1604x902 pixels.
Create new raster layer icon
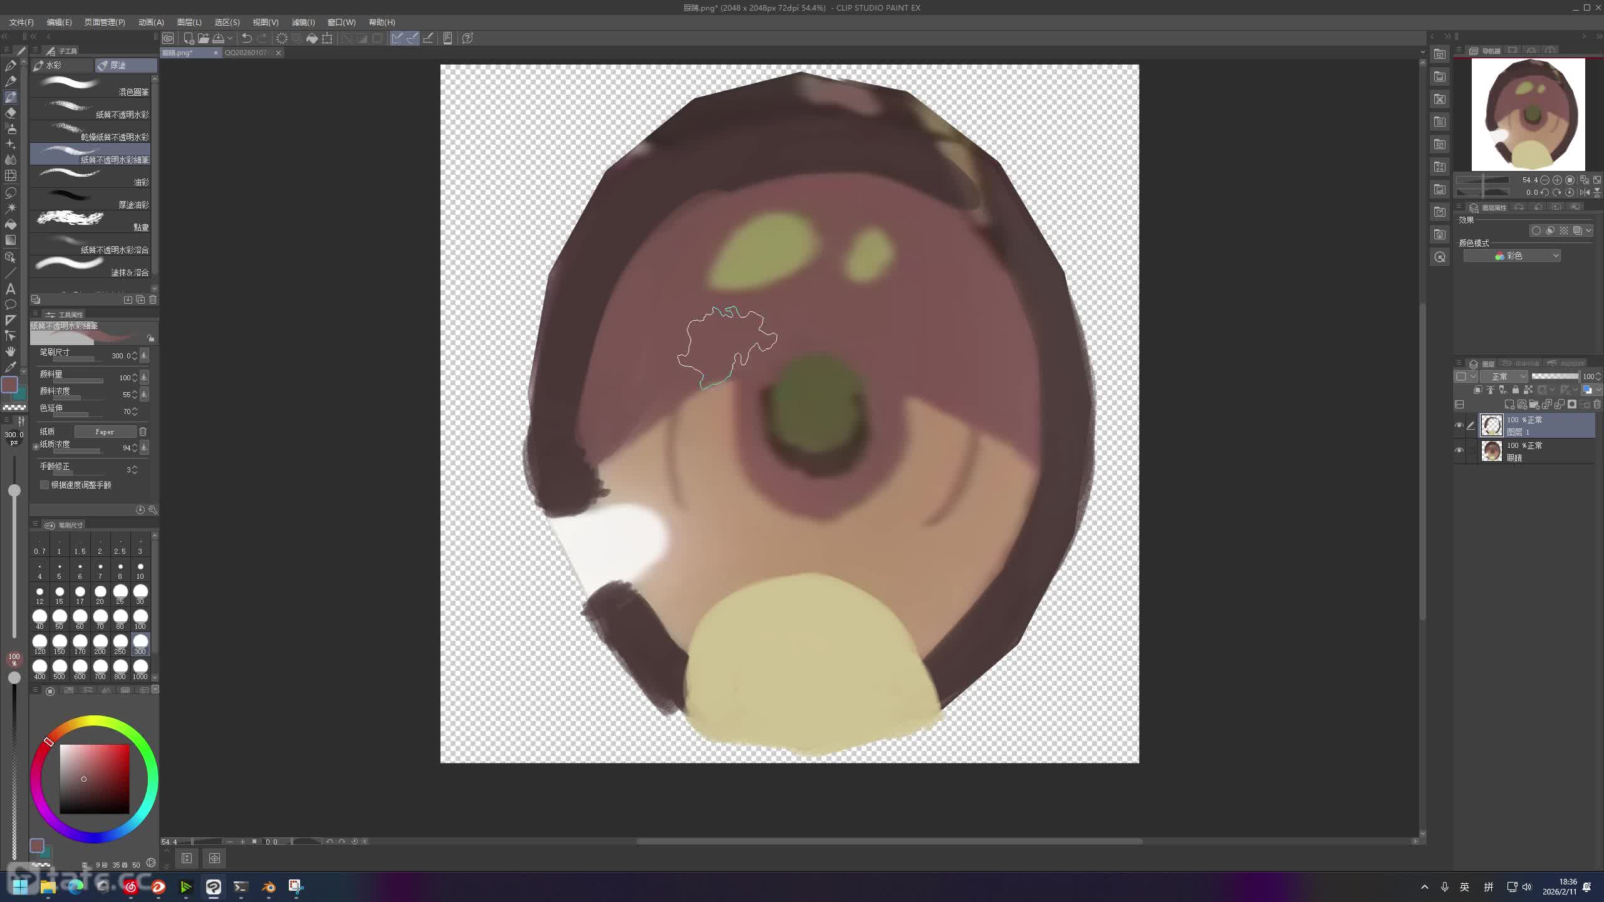click(1509, 404)
